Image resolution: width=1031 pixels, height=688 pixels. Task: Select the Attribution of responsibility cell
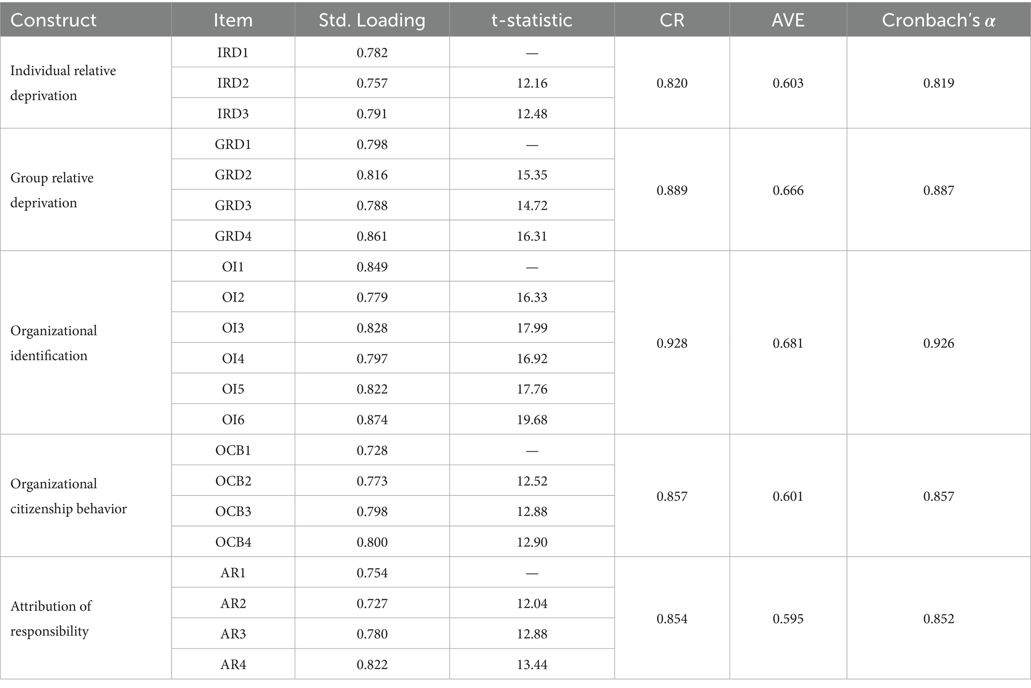click(x=51, y=618)
